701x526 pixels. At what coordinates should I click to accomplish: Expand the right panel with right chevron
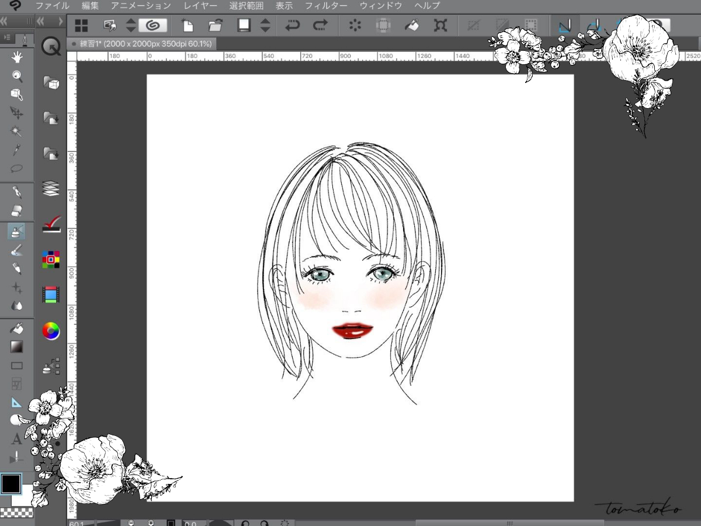point(61,20)
